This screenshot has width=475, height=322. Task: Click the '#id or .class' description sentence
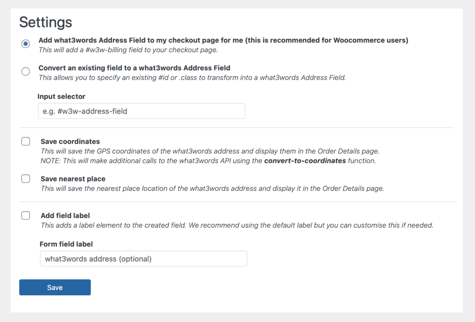pyautogui.click(x=192, y=78)
